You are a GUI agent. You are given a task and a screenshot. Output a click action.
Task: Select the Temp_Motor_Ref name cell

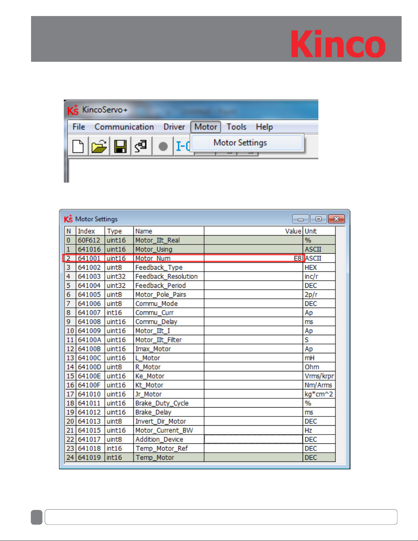pos(169,448)
